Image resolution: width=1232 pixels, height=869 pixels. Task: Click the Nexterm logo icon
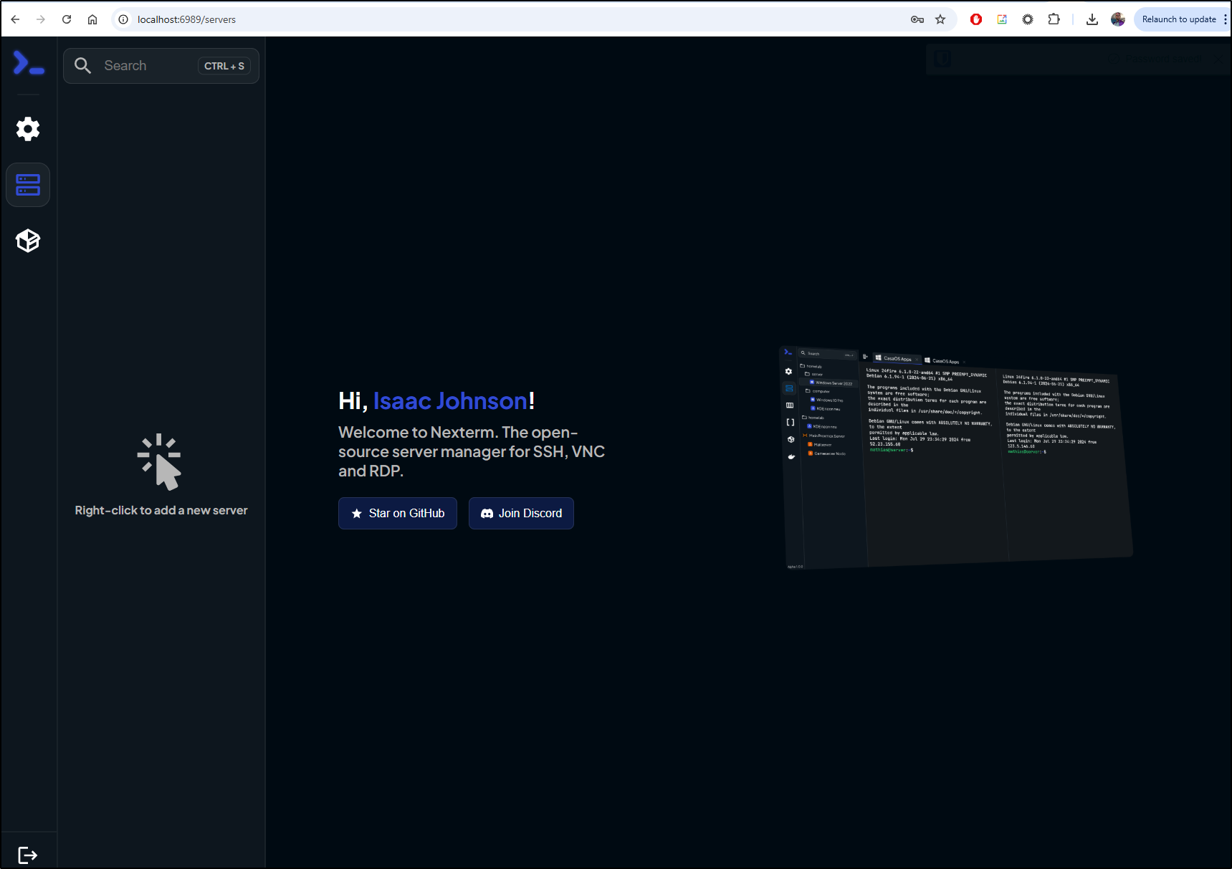(x=29, y=63)
